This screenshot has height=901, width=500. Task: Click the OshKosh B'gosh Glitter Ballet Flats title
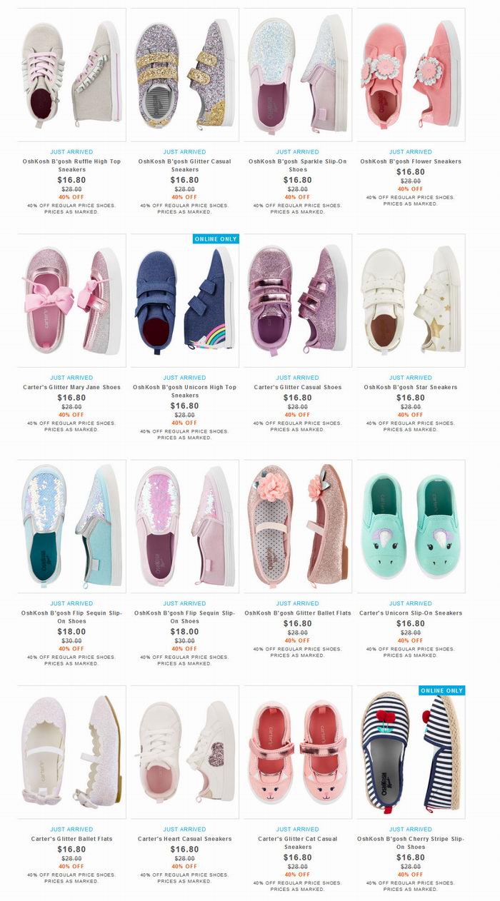click(297, 613)
